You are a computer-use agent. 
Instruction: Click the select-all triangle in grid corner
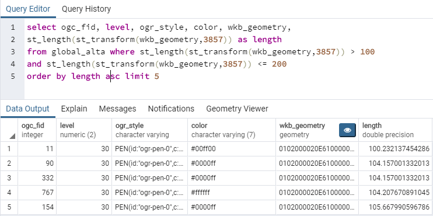tap(12, 137)
